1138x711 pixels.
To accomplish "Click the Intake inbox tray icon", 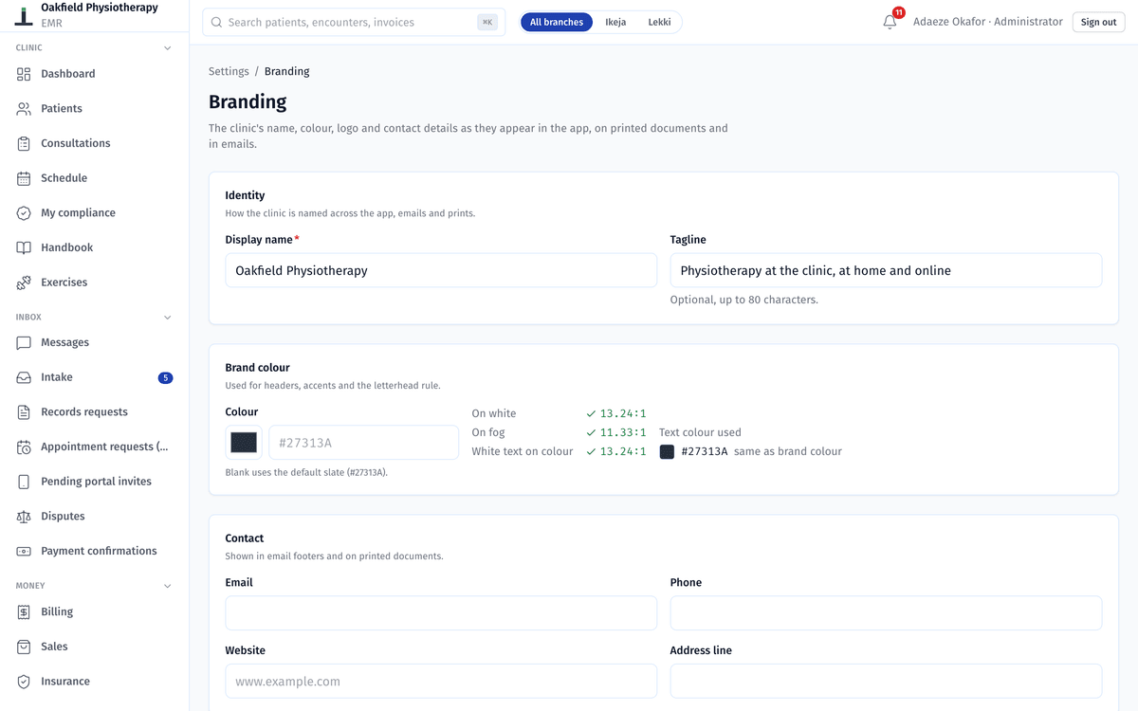I will pos(24,377).
